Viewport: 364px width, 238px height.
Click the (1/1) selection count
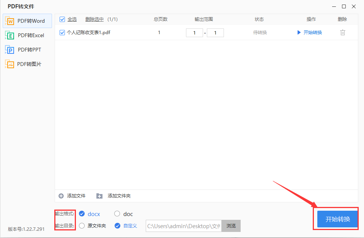[113, 19]
